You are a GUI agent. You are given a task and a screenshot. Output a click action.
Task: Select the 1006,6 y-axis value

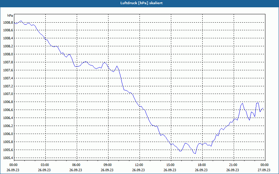[8, 110]
